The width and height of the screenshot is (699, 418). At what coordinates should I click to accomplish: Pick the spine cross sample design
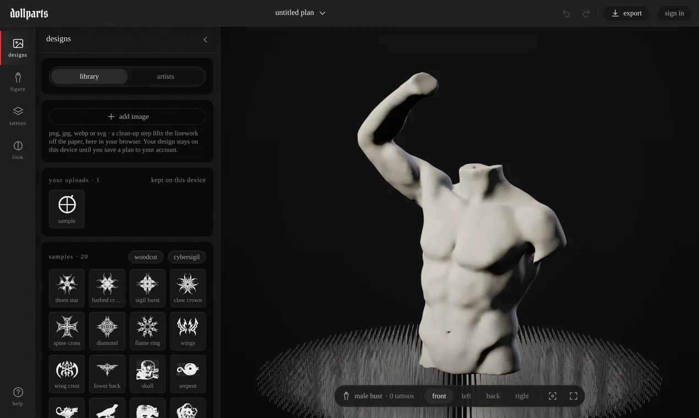[67, 331]
